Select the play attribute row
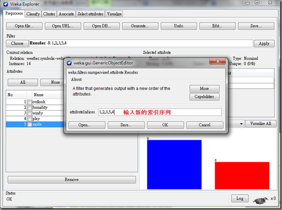The height and width of the screenshot is (210, 282). point(35,119)
